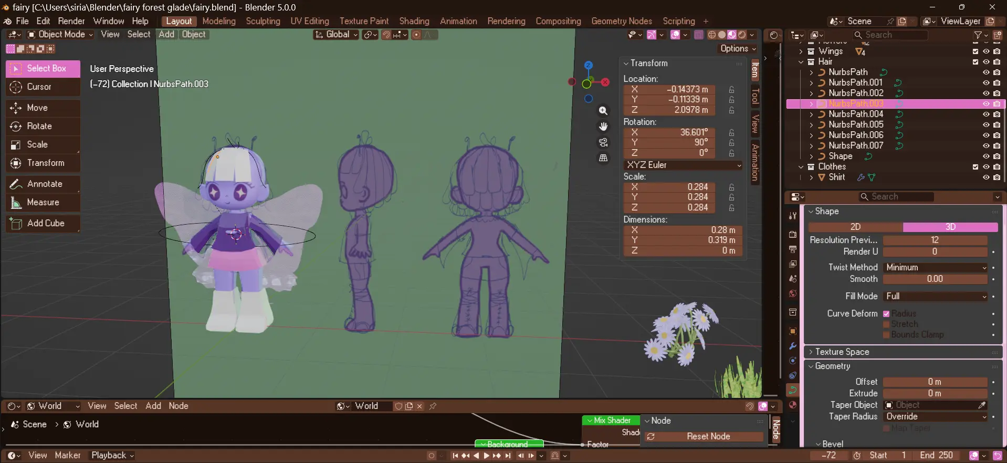Expand the NurbsPath.005 tree item
1007x463 pixels.
point(811,124)
